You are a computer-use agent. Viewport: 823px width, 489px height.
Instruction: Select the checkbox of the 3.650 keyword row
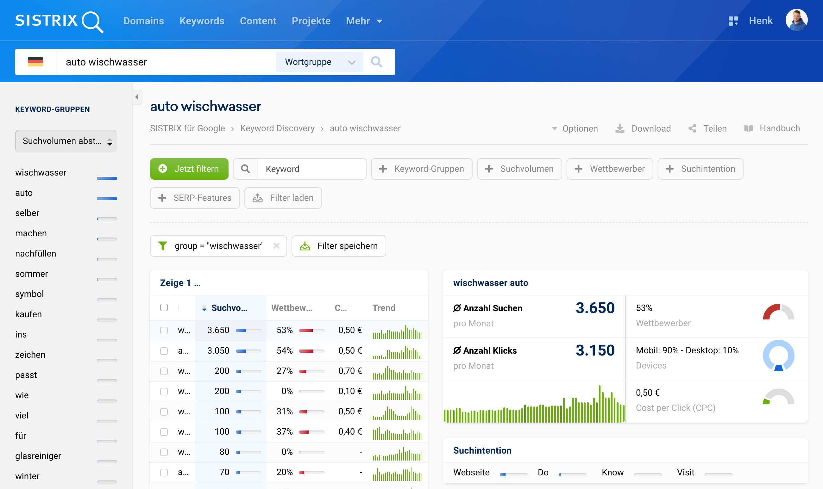(164, 330)
